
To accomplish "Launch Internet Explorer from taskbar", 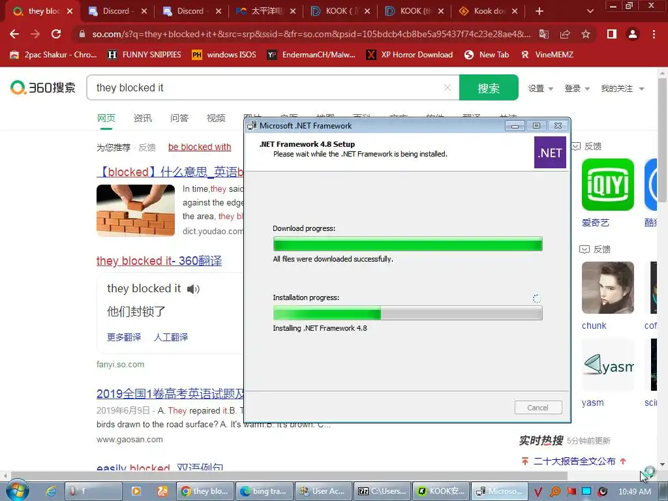I will click(51, 491).
